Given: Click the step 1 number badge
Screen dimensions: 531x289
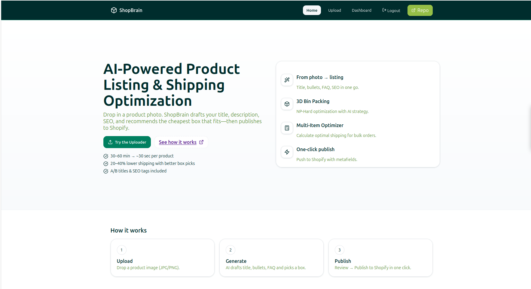Looking at the screenshot, I should (122, 250).
